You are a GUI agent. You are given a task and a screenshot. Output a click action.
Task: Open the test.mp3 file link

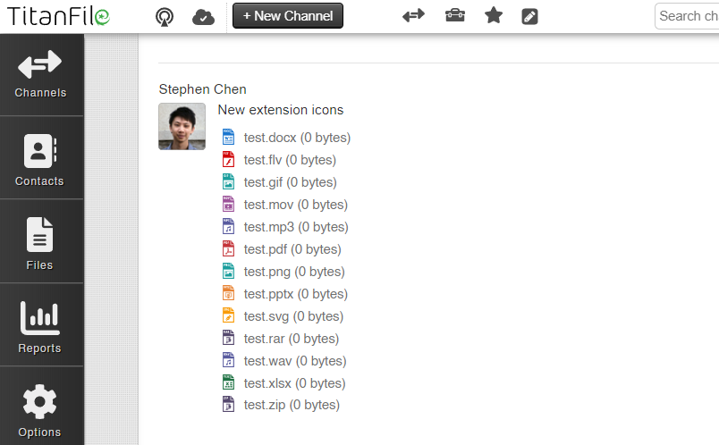pos(296,227)
